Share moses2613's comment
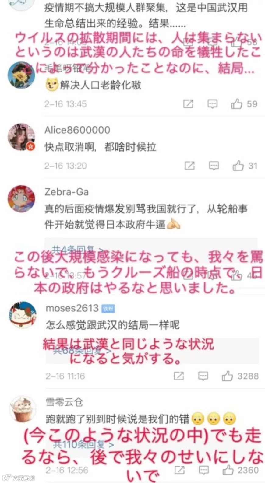 (x=179, y=376)
